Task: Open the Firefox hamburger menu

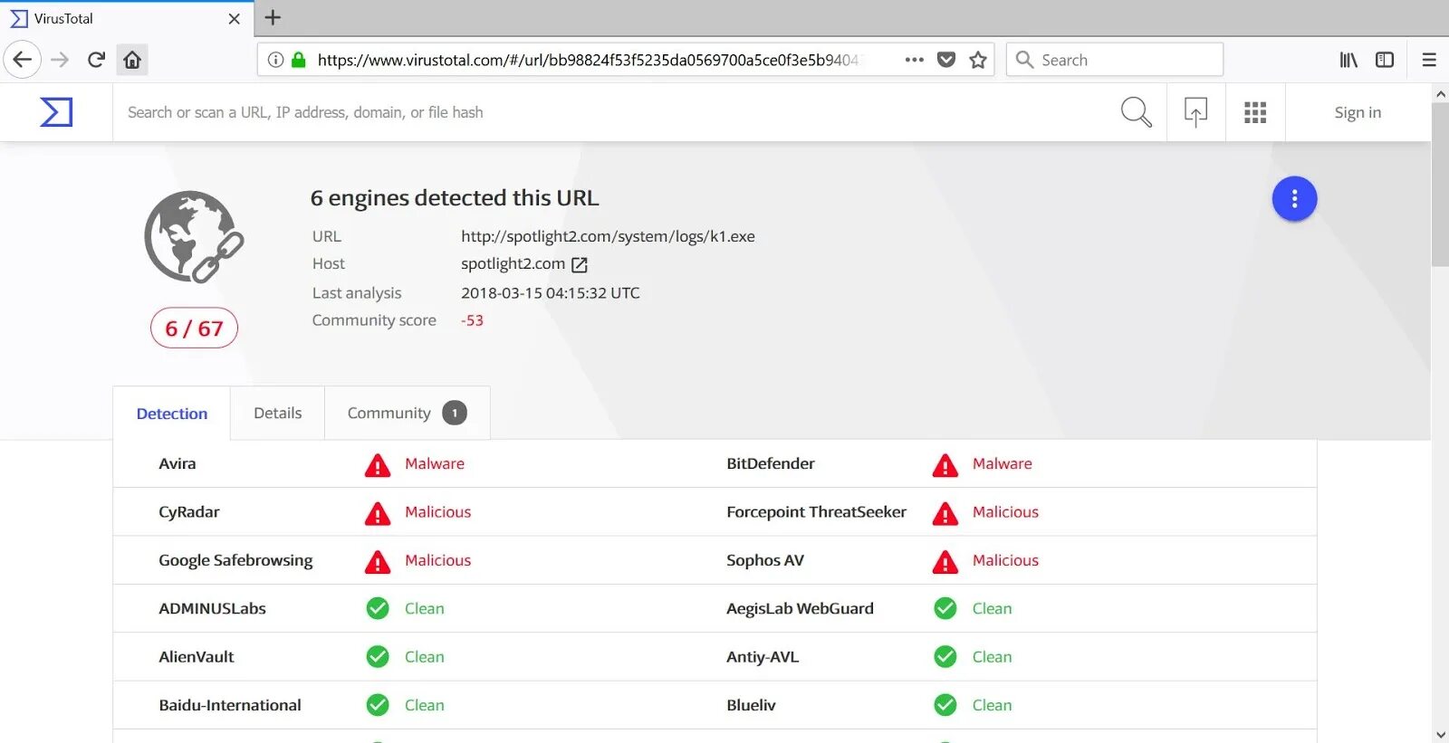Action: coord(1429,60)
